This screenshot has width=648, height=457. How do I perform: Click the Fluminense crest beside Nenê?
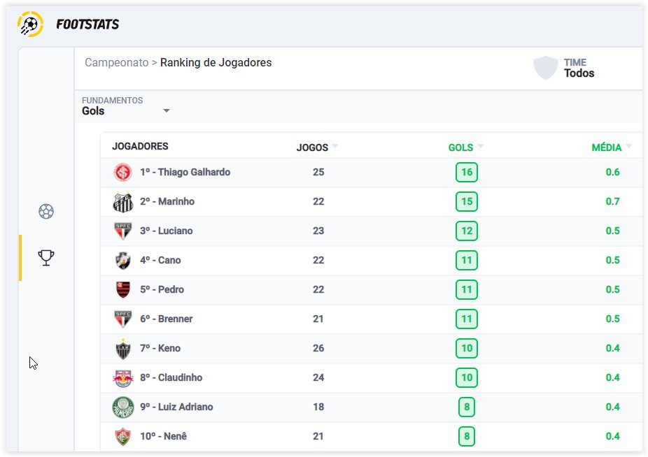[123, 437]
